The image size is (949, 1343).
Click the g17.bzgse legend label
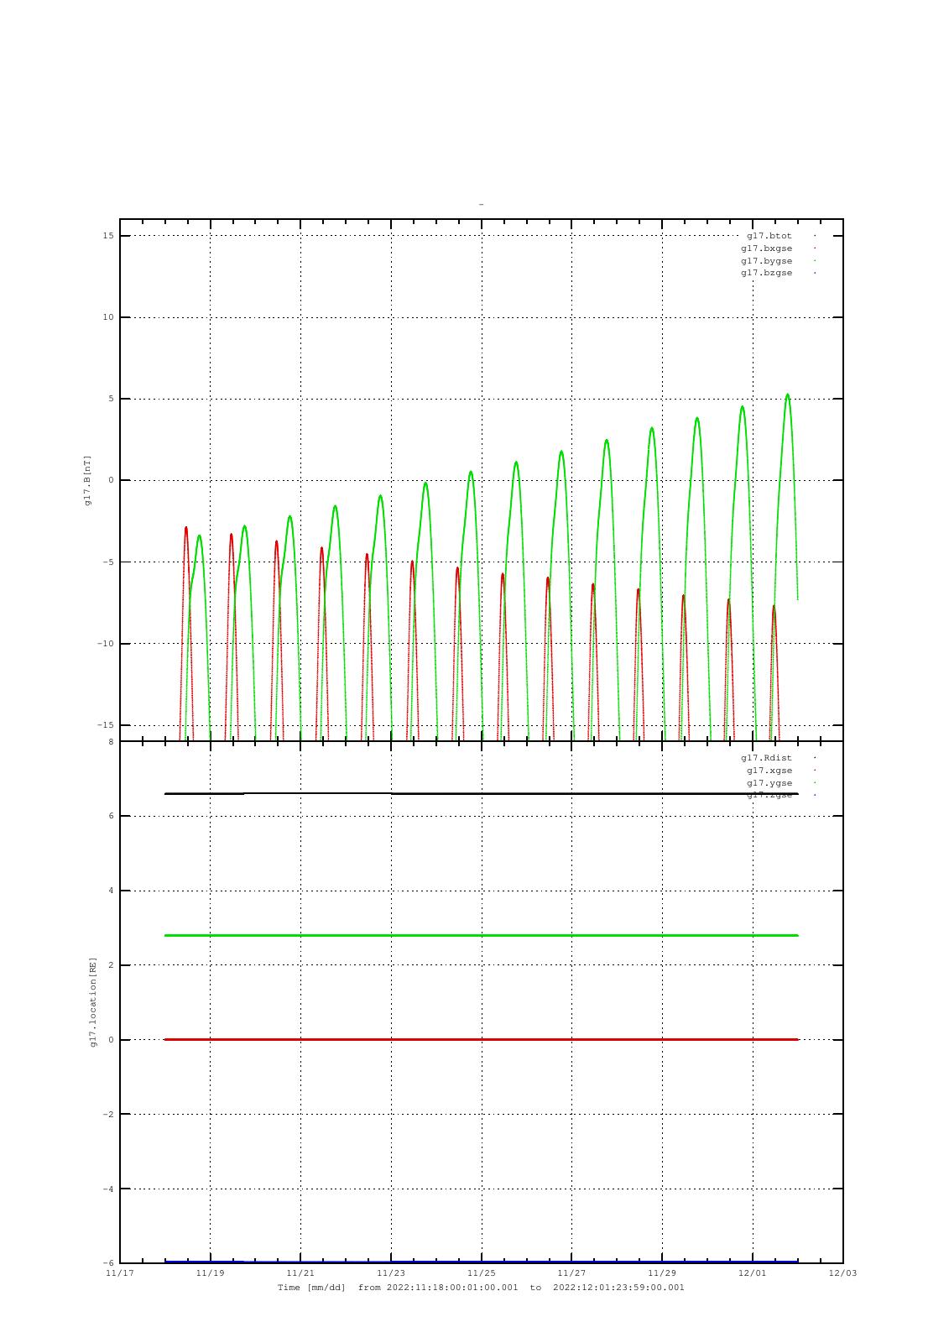pyautogui.click(x=766, y=273)
